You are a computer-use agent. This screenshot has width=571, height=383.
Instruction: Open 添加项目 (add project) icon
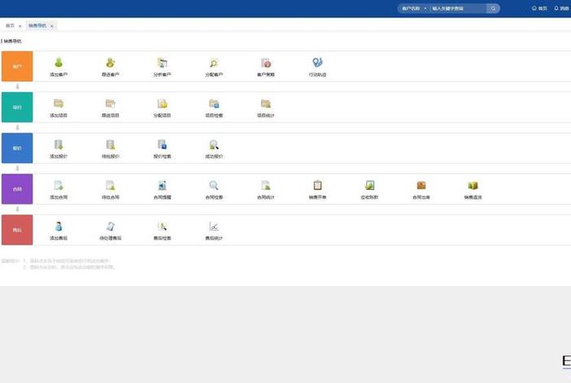click(59, 103)
